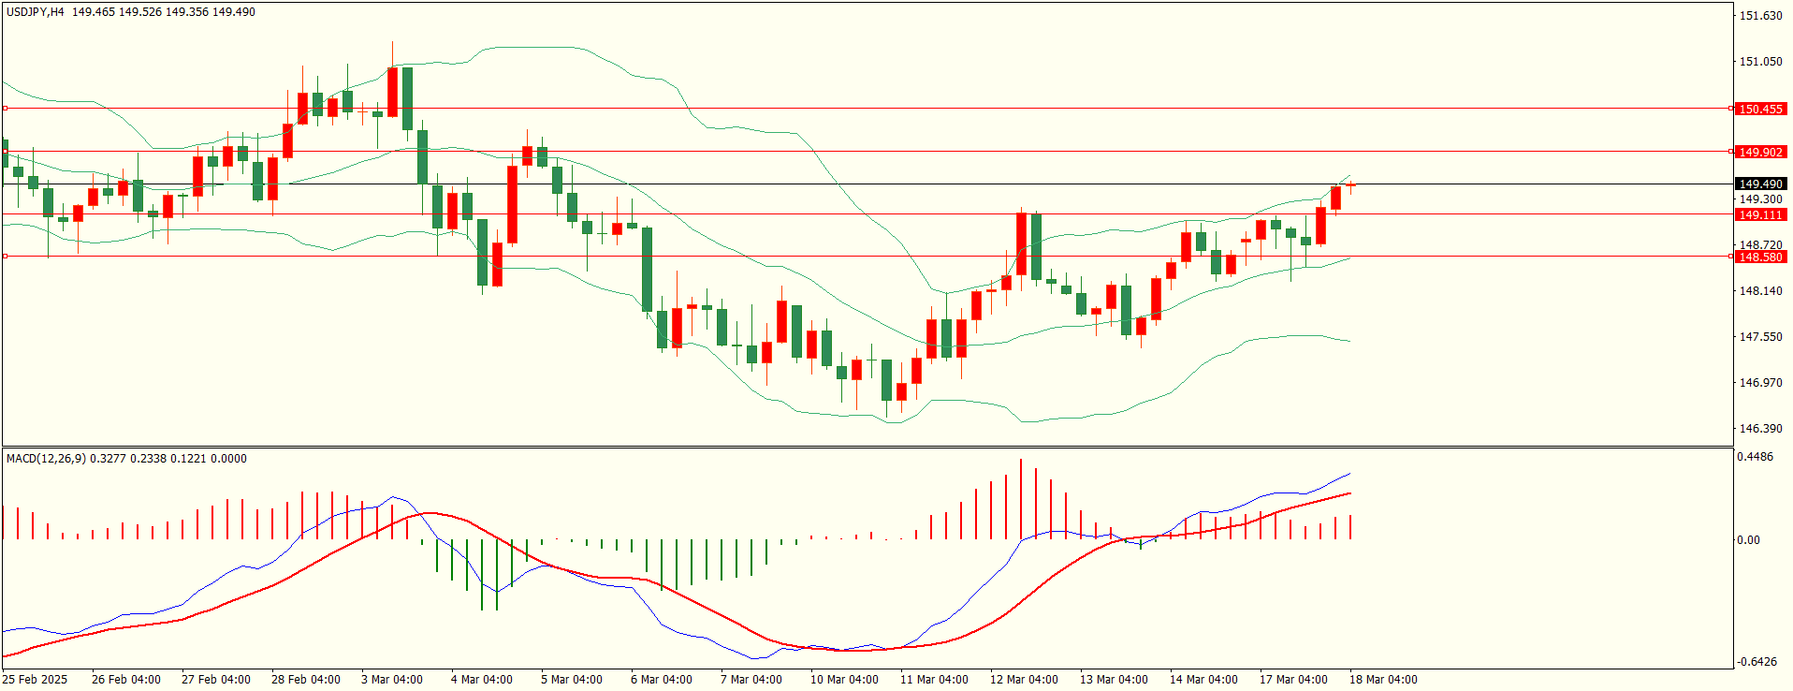Image resolution: width=1793 pixels, height=691 pixels.
Task: Click the 18 Mar 04:00 date label
Action: pyautogui.click(x=1383, y=679)
